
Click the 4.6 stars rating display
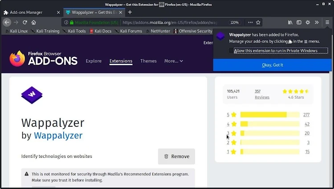(296, 94)
